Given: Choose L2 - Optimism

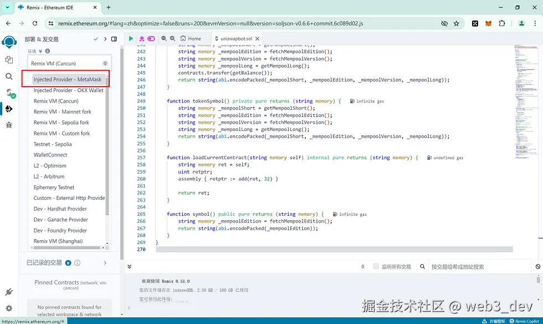Looking at the screenshot, I should (x=50, y=165).
